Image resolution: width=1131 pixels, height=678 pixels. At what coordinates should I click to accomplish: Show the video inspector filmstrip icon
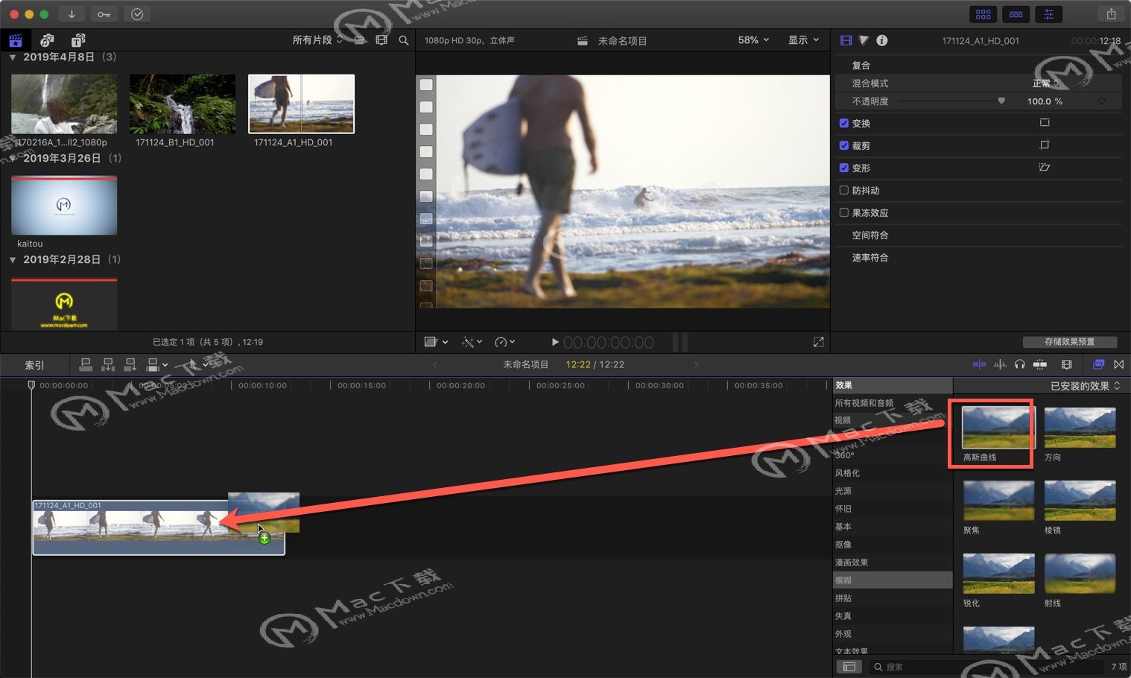[x=846, y=40]
